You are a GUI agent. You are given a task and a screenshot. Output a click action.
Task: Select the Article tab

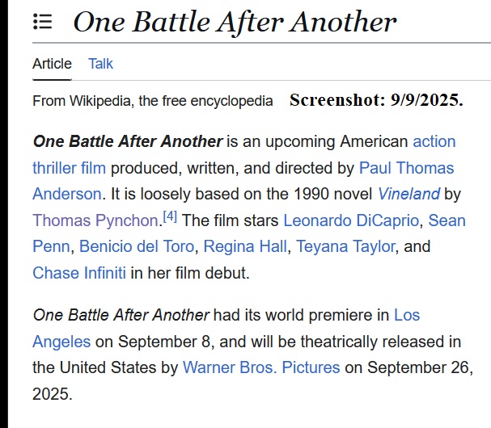[52, 64]
